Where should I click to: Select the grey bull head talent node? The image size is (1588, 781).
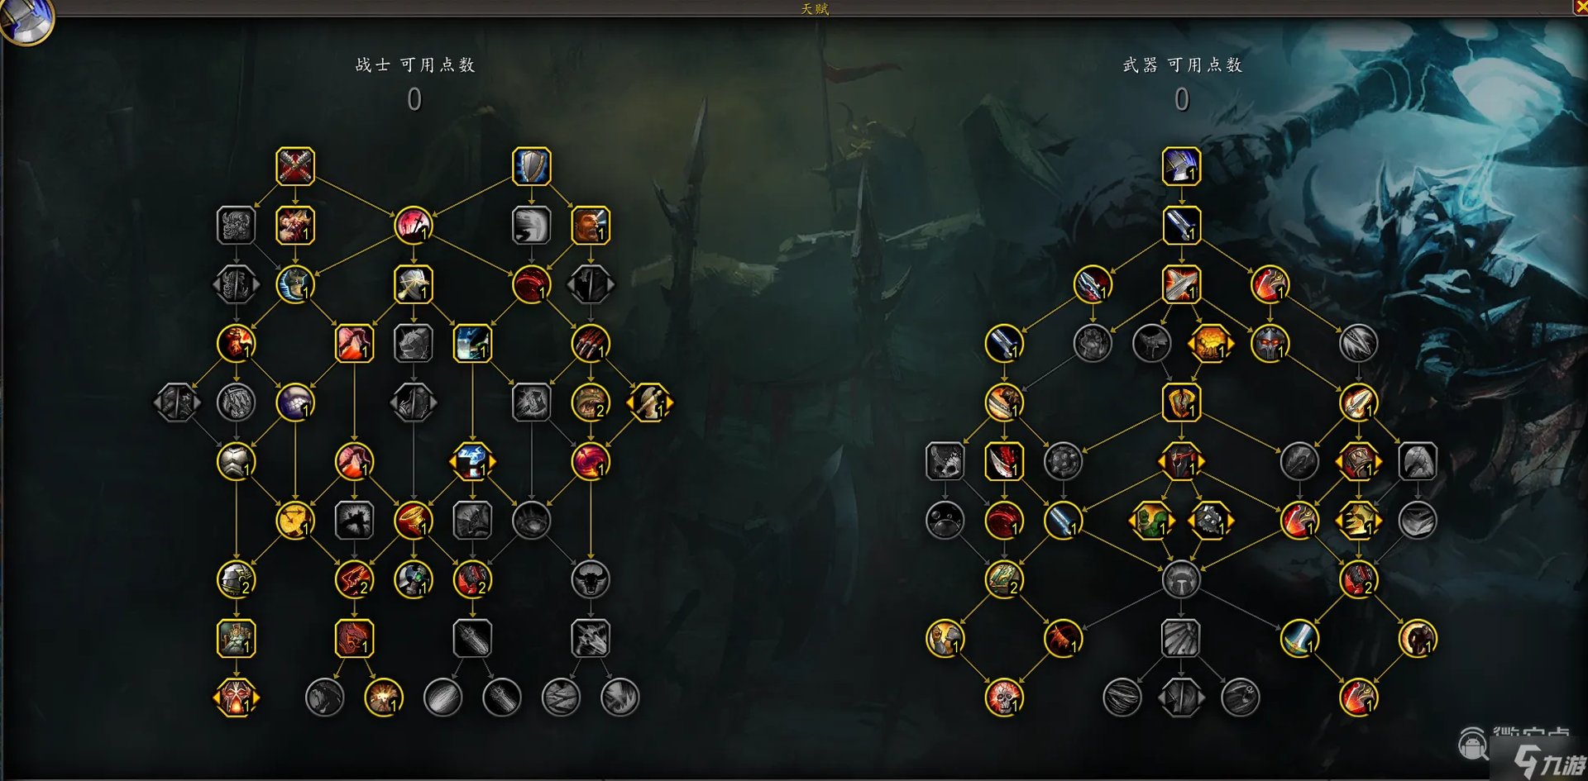(591, 579)
